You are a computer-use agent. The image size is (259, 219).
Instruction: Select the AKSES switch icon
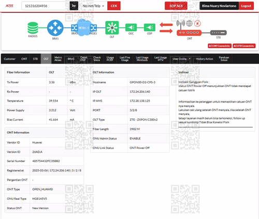93,27
